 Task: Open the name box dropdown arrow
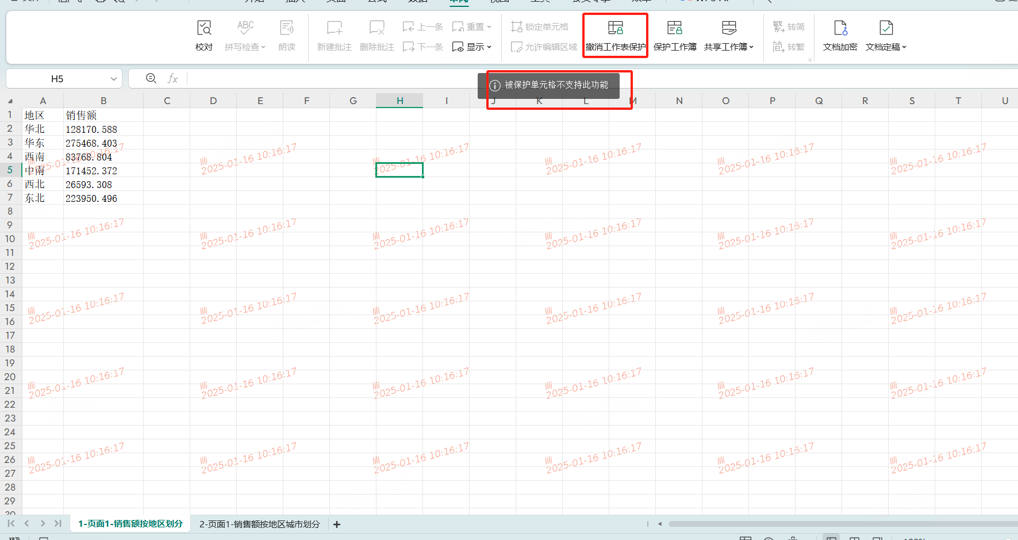tap(114, 79)
